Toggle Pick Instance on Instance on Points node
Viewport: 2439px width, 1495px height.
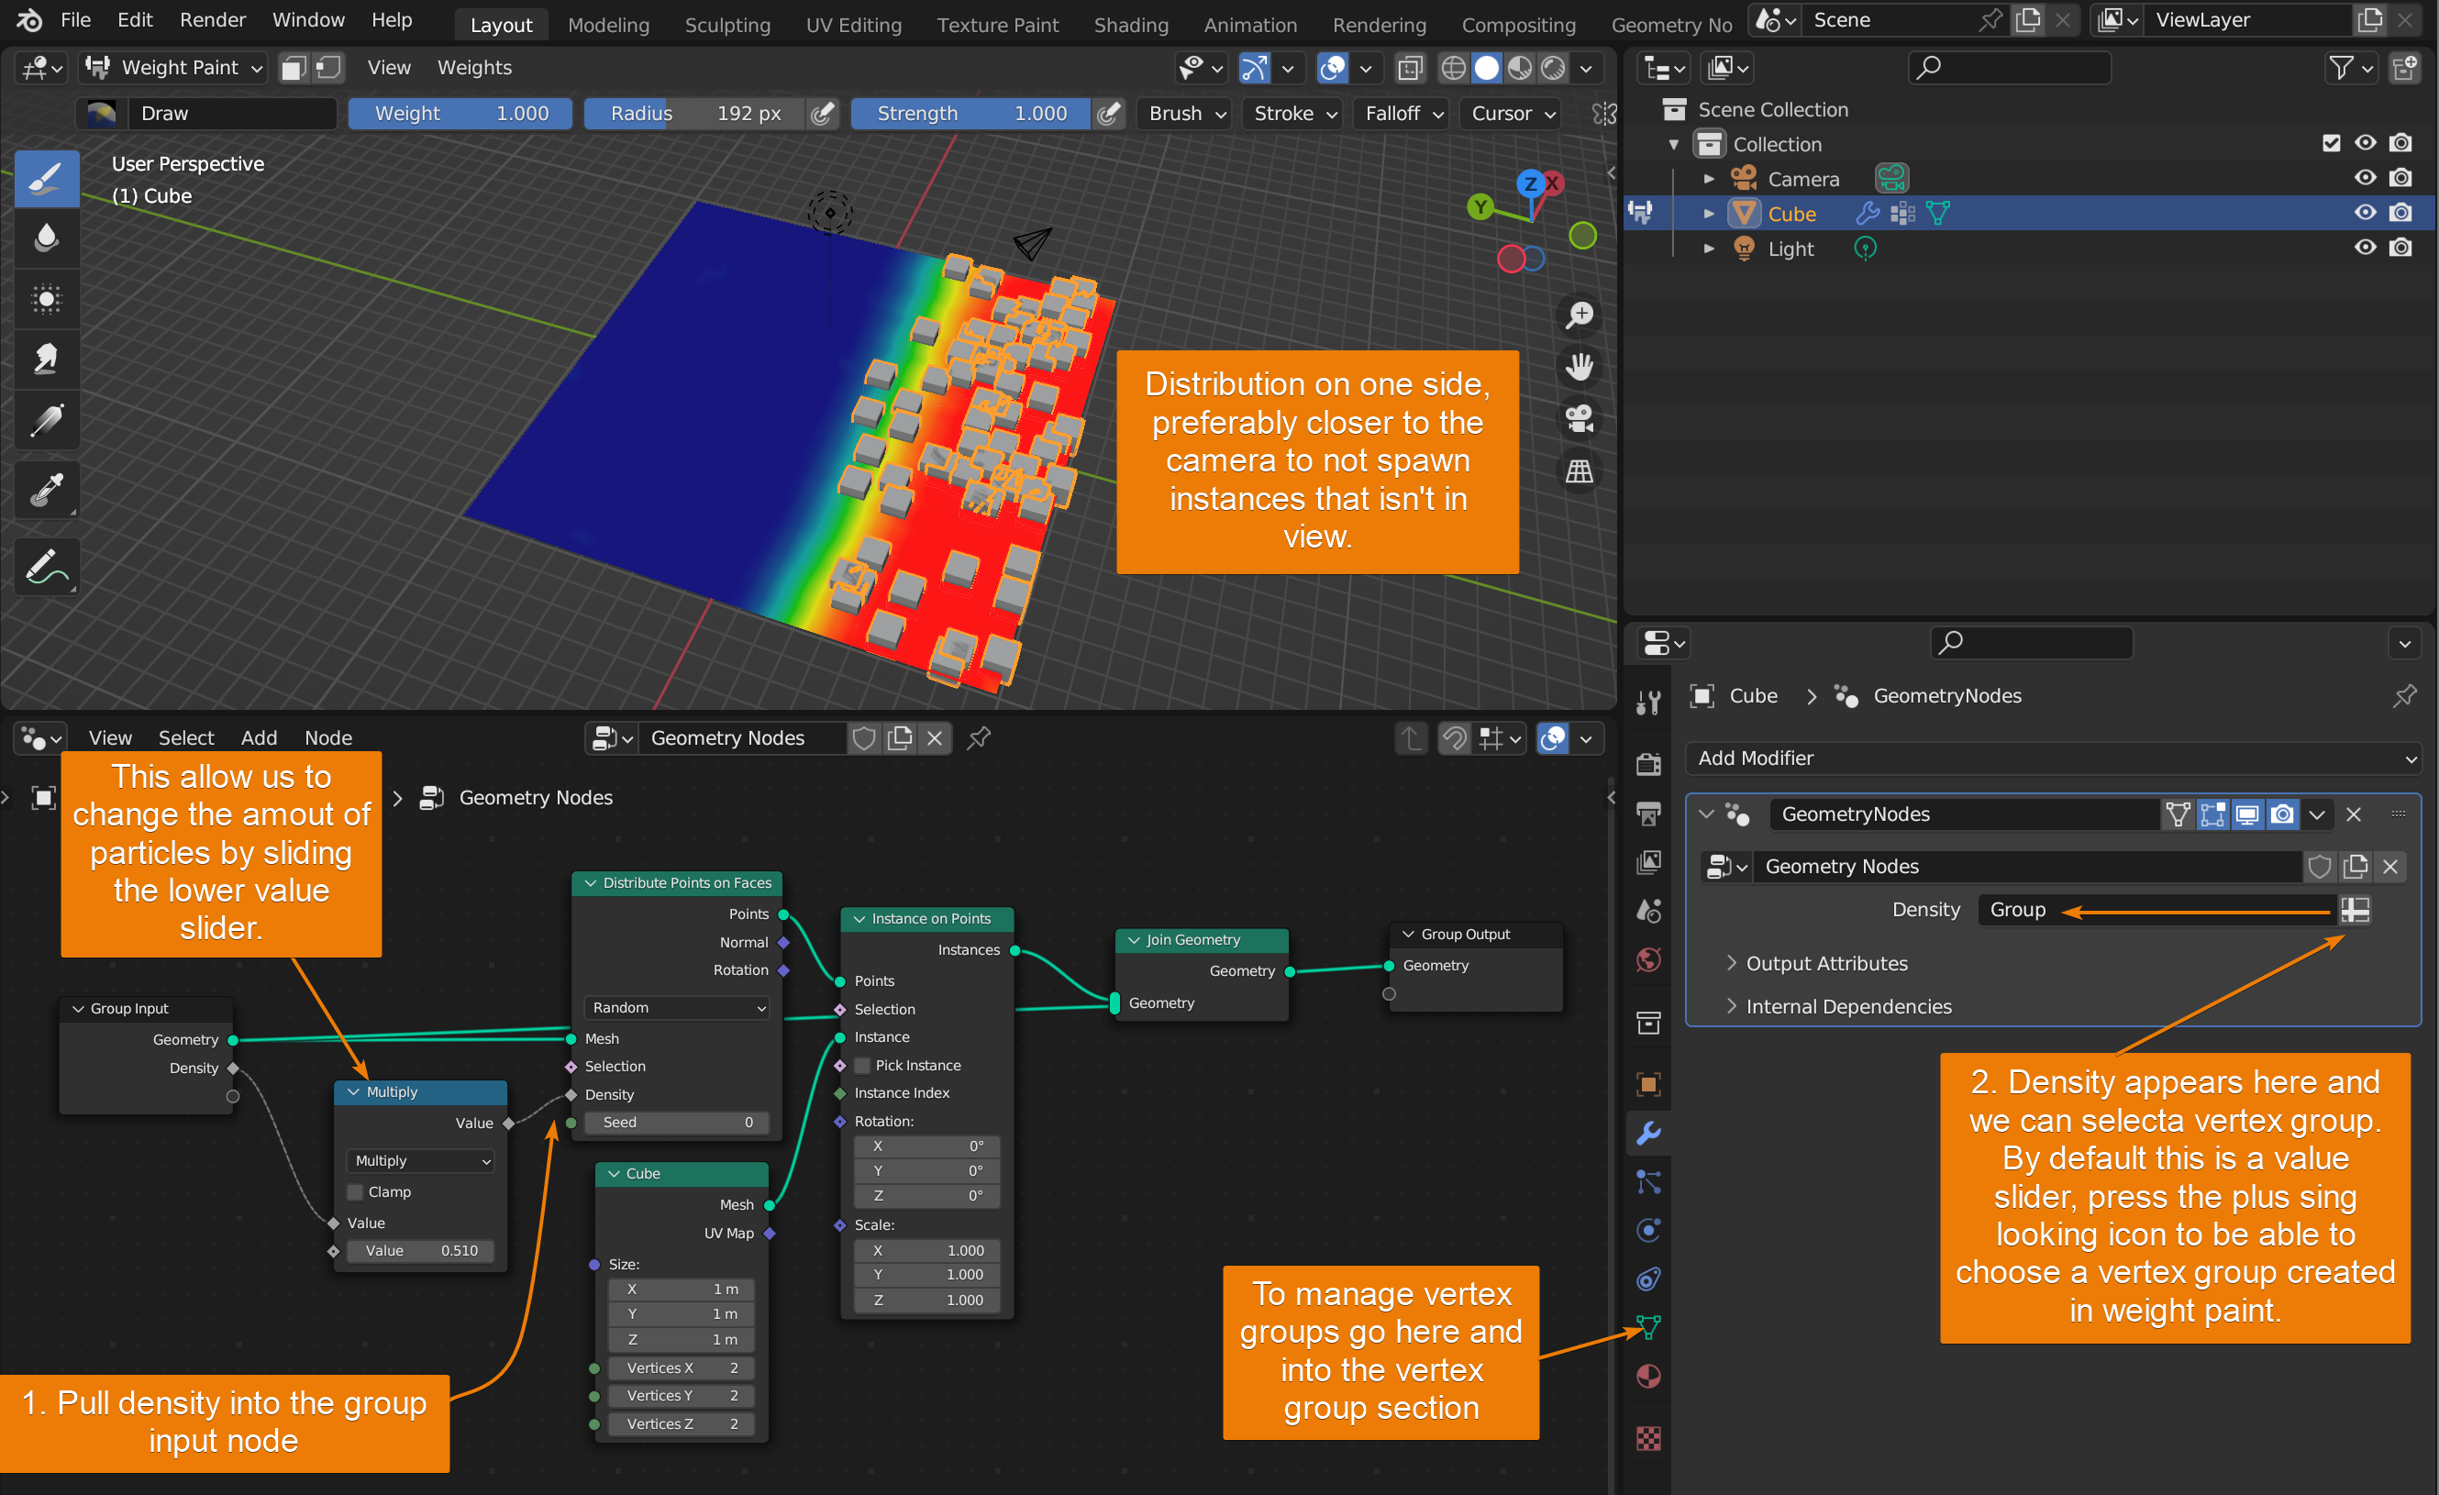point(861,1066)
